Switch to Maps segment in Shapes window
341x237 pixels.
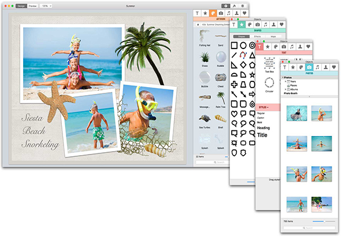273,36
